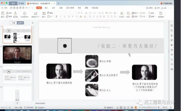Open the 智能美化 dropdown in status bar

point(109,107)
